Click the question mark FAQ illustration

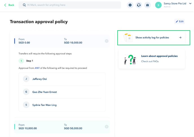point(130,59)
